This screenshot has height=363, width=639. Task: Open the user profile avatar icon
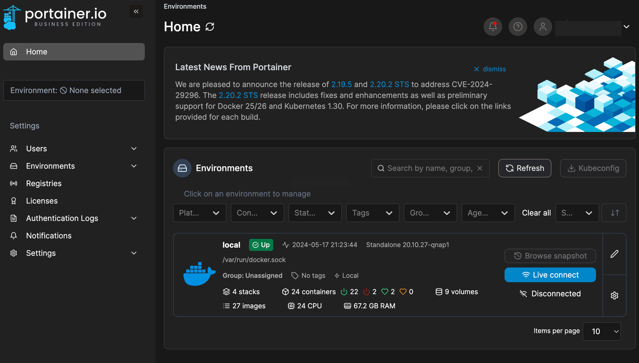[x=542, y=27]
